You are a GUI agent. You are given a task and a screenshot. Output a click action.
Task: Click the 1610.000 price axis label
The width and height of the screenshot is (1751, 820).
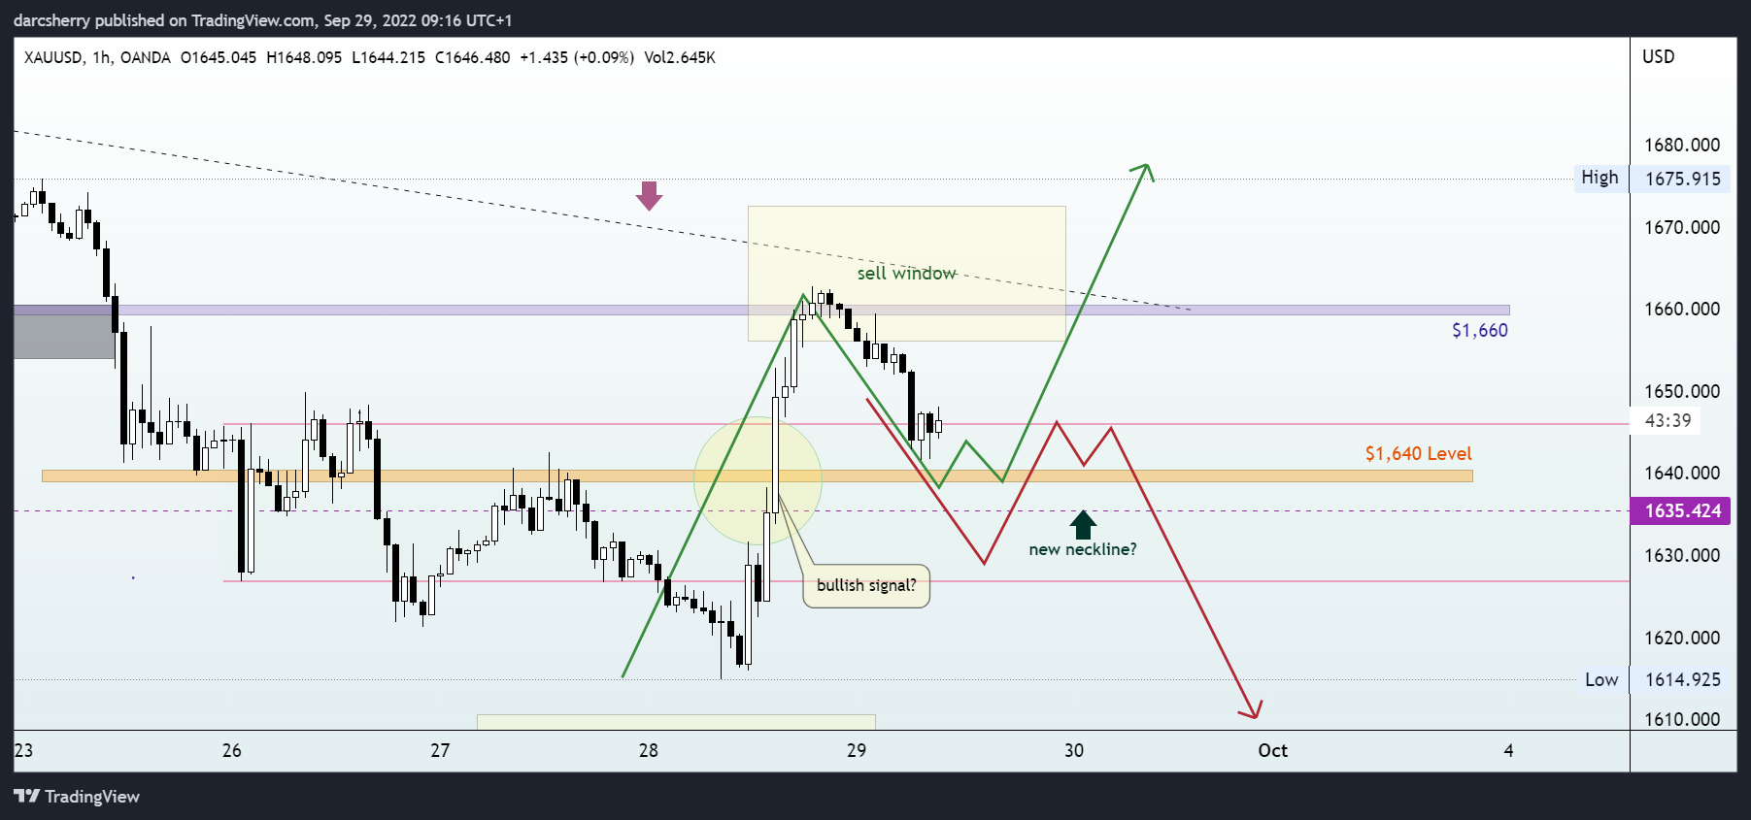1682,719
